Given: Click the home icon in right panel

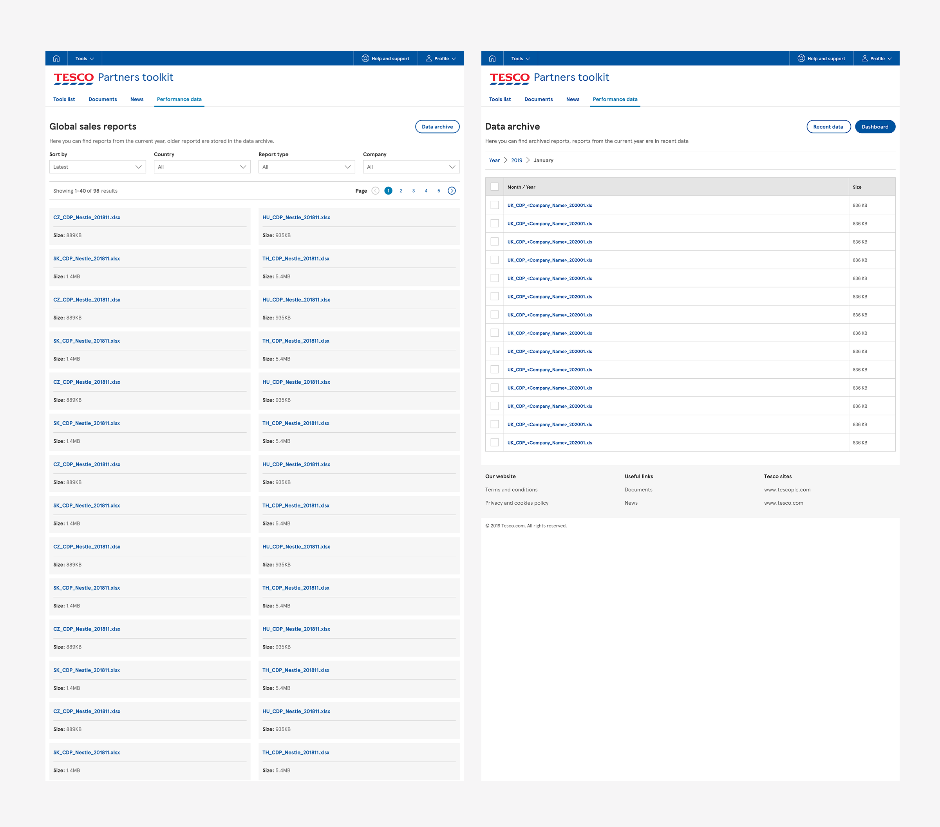Looking at the screenshot, I should tap(492, 58).
